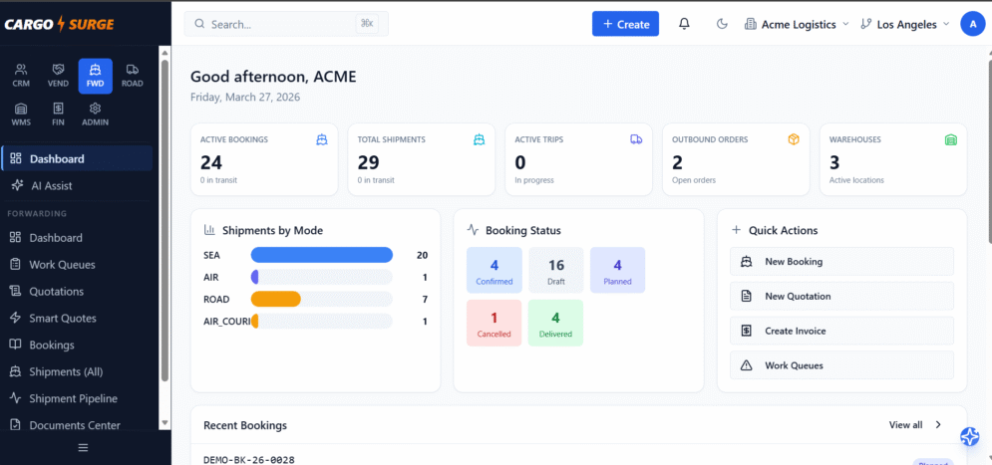Open Smart Quotes in sidebar
This screenshot has height=465, width=992.
(77, 319)
